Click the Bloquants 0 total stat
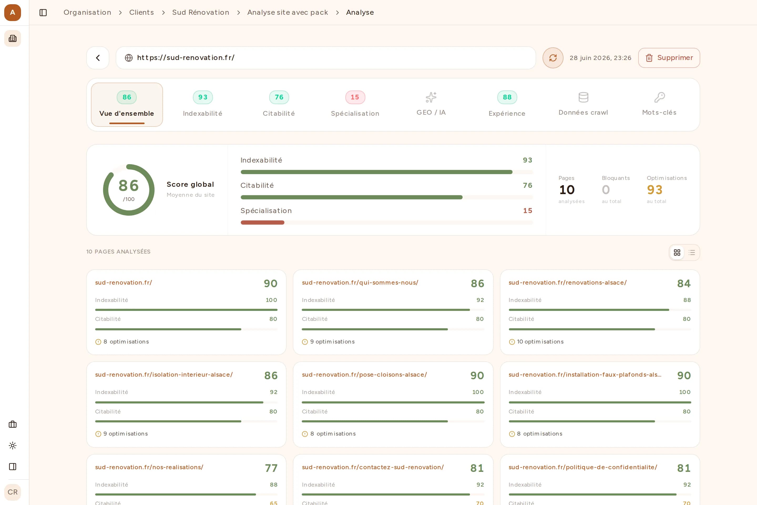The height and width of the screenshot is (505, 757). tap(616, 190)
